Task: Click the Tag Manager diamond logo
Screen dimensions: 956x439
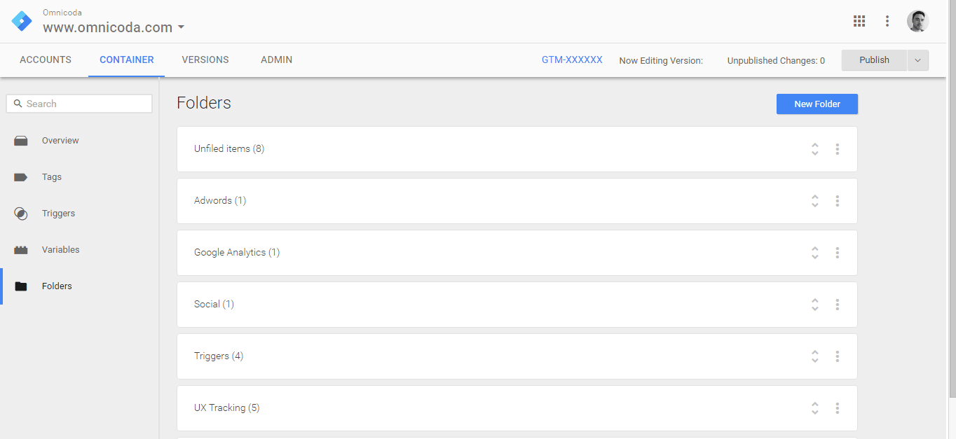Action: [21, 21]
